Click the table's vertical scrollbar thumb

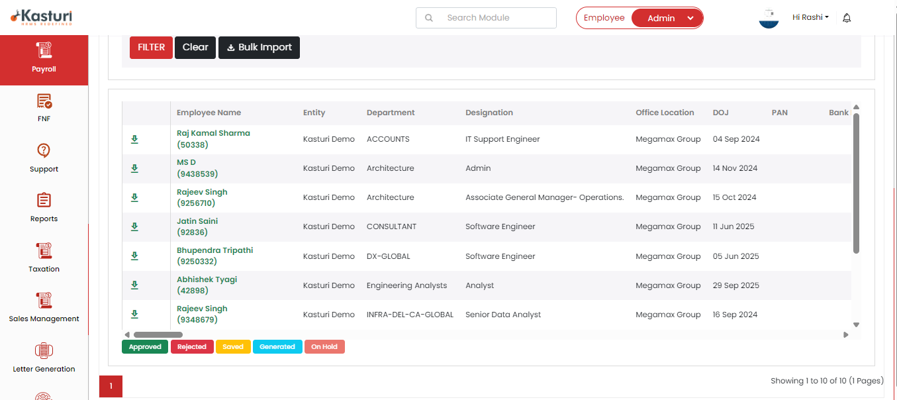856,183
